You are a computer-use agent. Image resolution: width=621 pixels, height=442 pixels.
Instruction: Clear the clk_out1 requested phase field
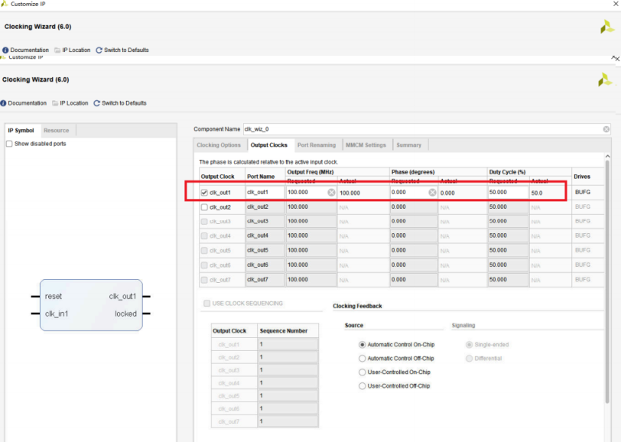[432, 193]
